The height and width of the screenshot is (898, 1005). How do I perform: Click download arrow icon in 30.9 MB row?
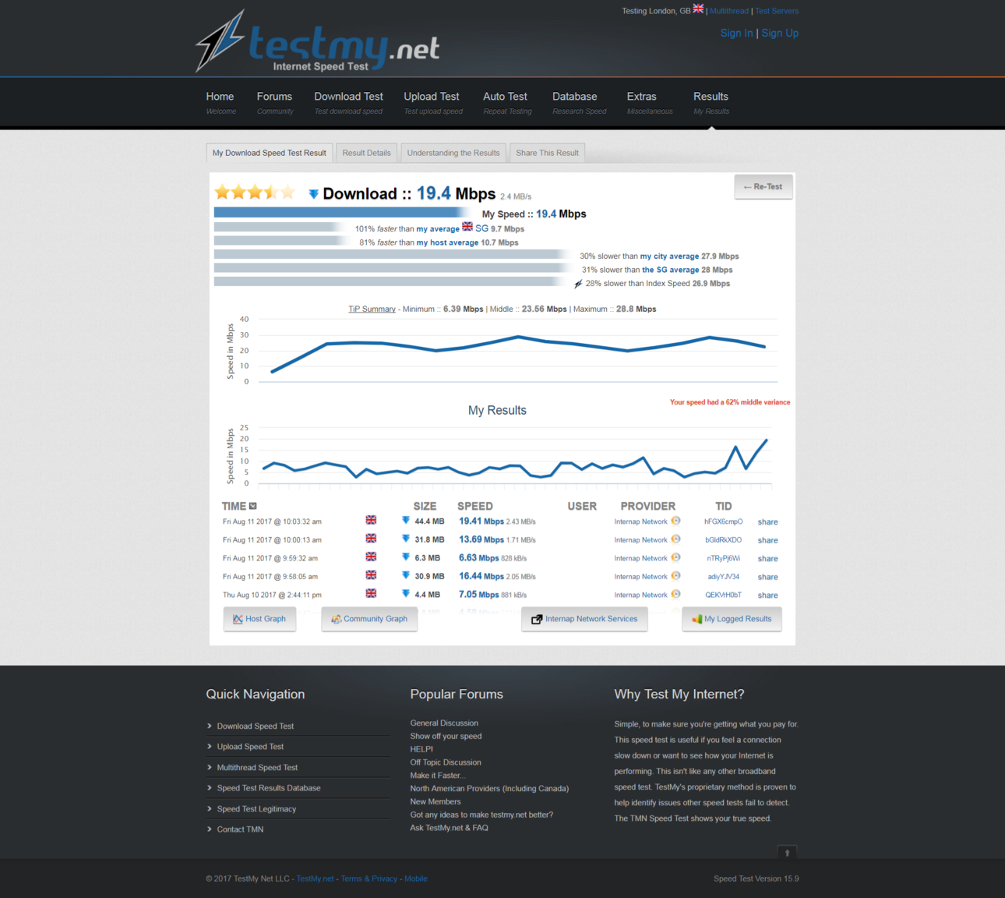click(x=406, y=575)
